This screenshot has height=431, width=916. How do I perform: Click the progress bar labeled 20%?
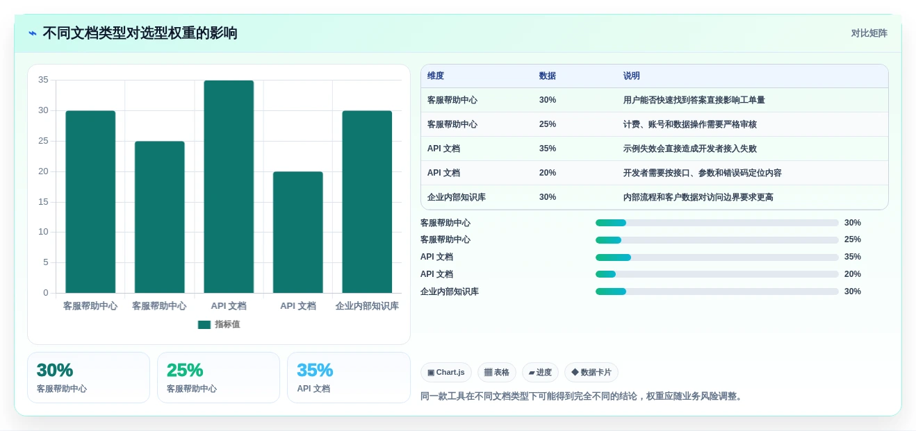(x=717, y=274)
